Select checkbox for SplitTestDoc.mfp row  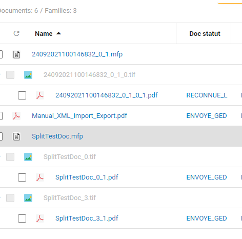[1, 136]
